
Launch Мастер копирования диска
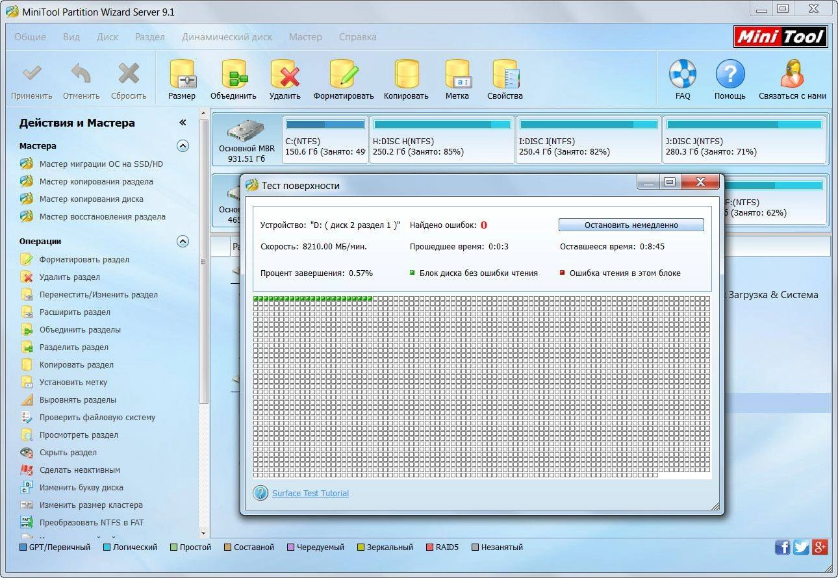tap(91, 199)
